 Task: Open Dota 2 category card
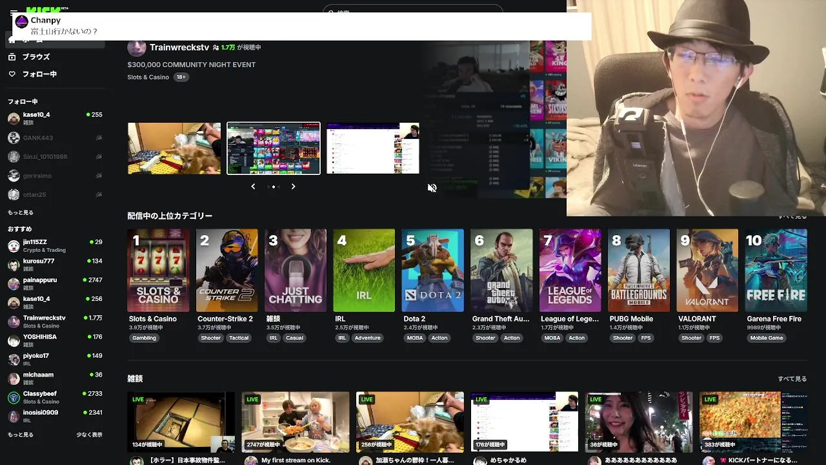click(433, 270)
